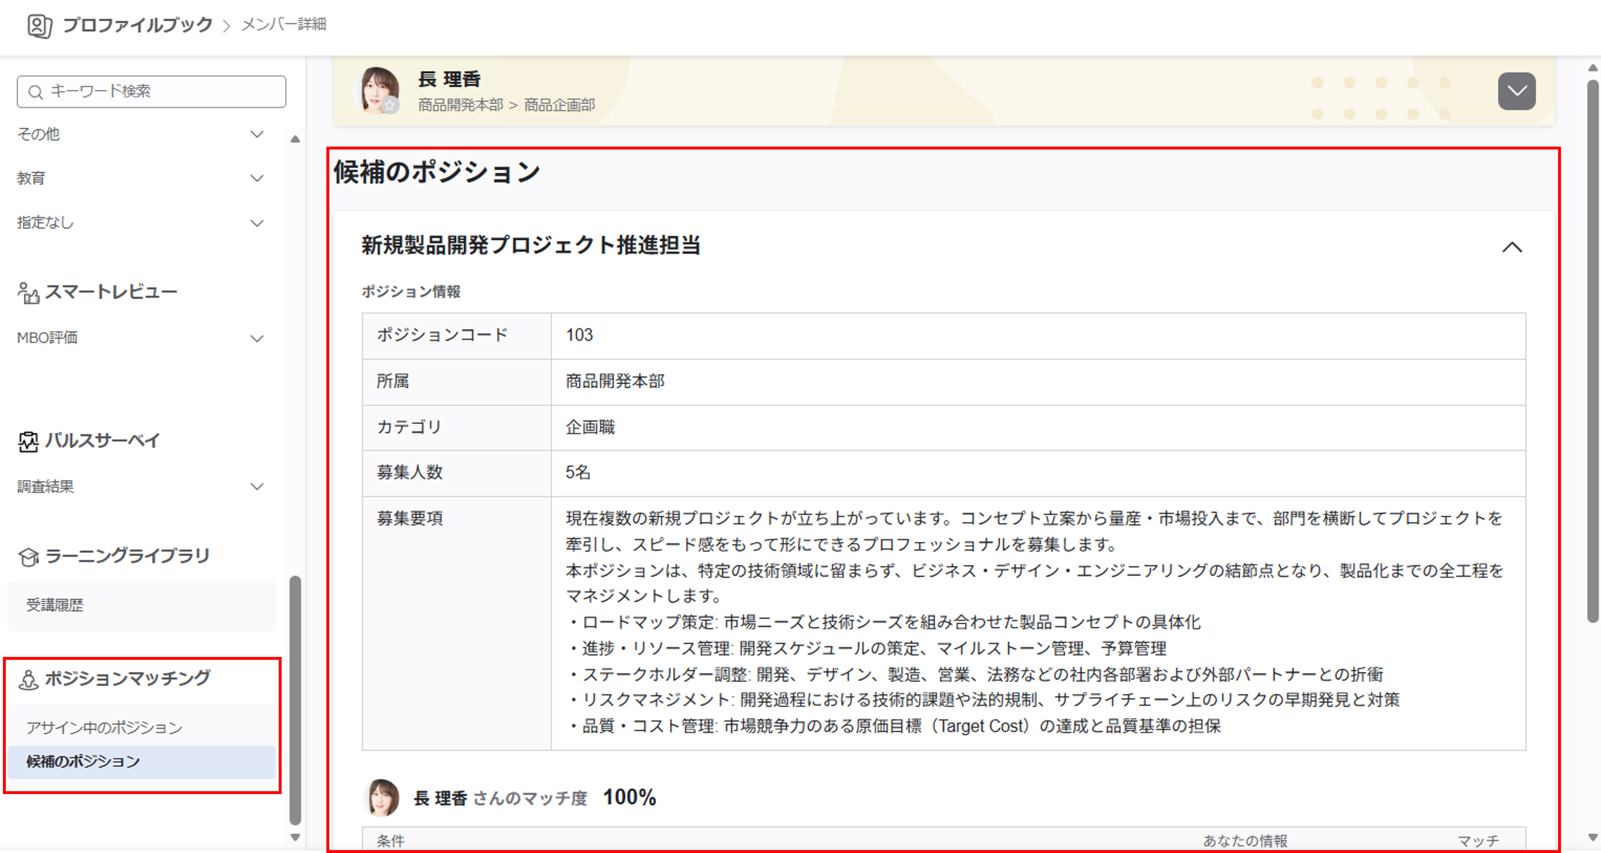Click the star badge on profile photo
Viewport: 1601px width, 853px height.
[x=390, y=105]
